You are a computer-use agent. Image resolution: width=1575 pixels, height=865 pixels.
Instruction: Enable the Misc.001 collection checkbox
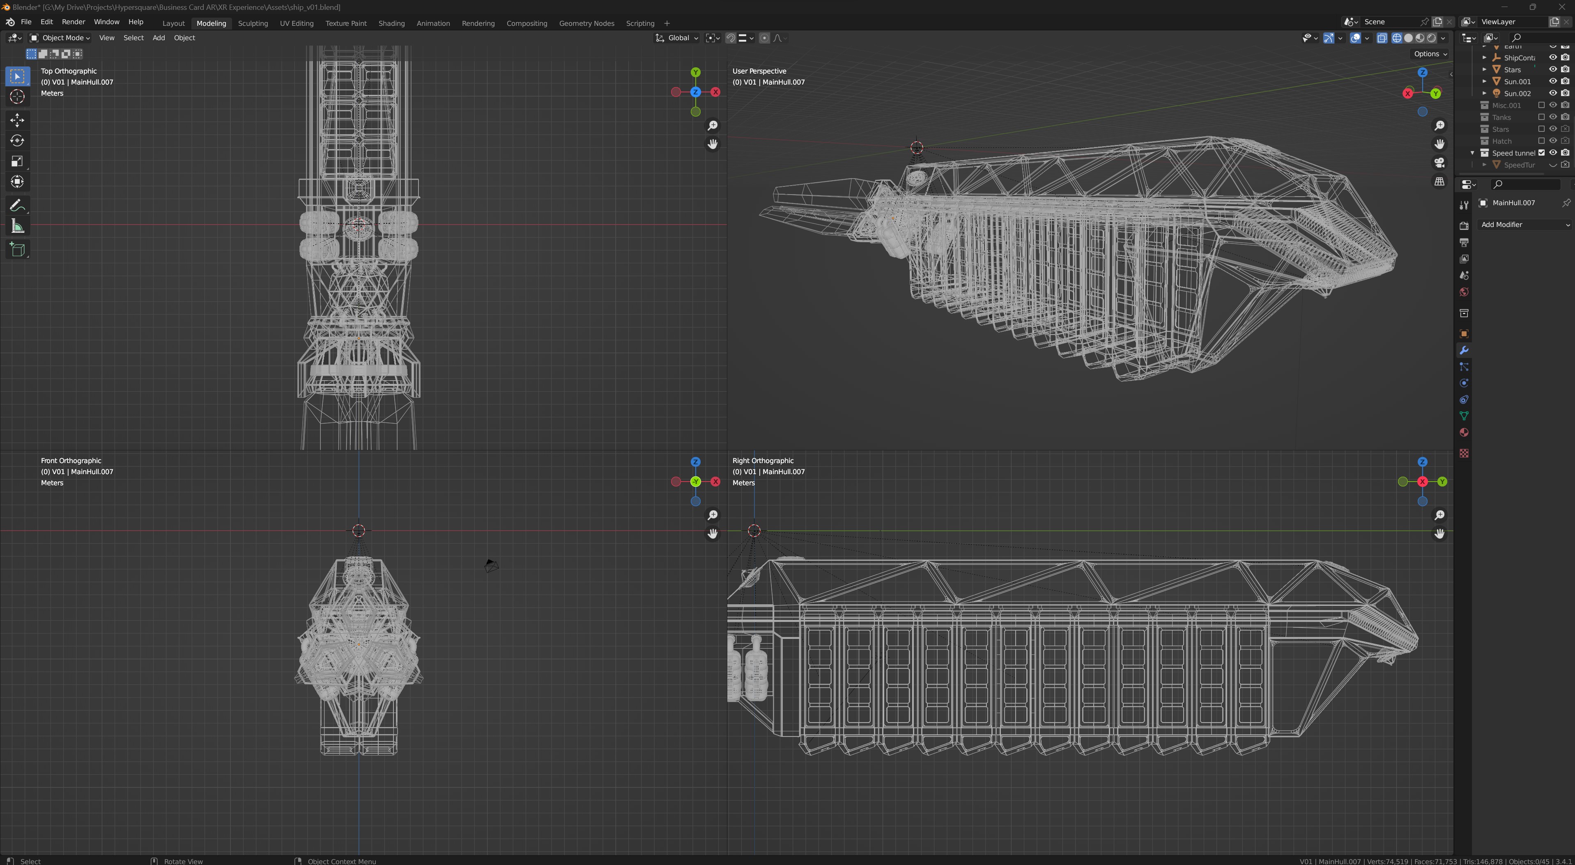(1541, 105)
